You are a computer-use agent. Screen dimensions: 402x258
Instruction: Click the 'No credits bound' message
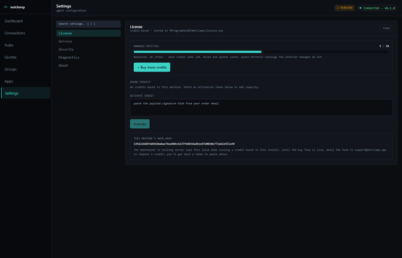[194, 87]
